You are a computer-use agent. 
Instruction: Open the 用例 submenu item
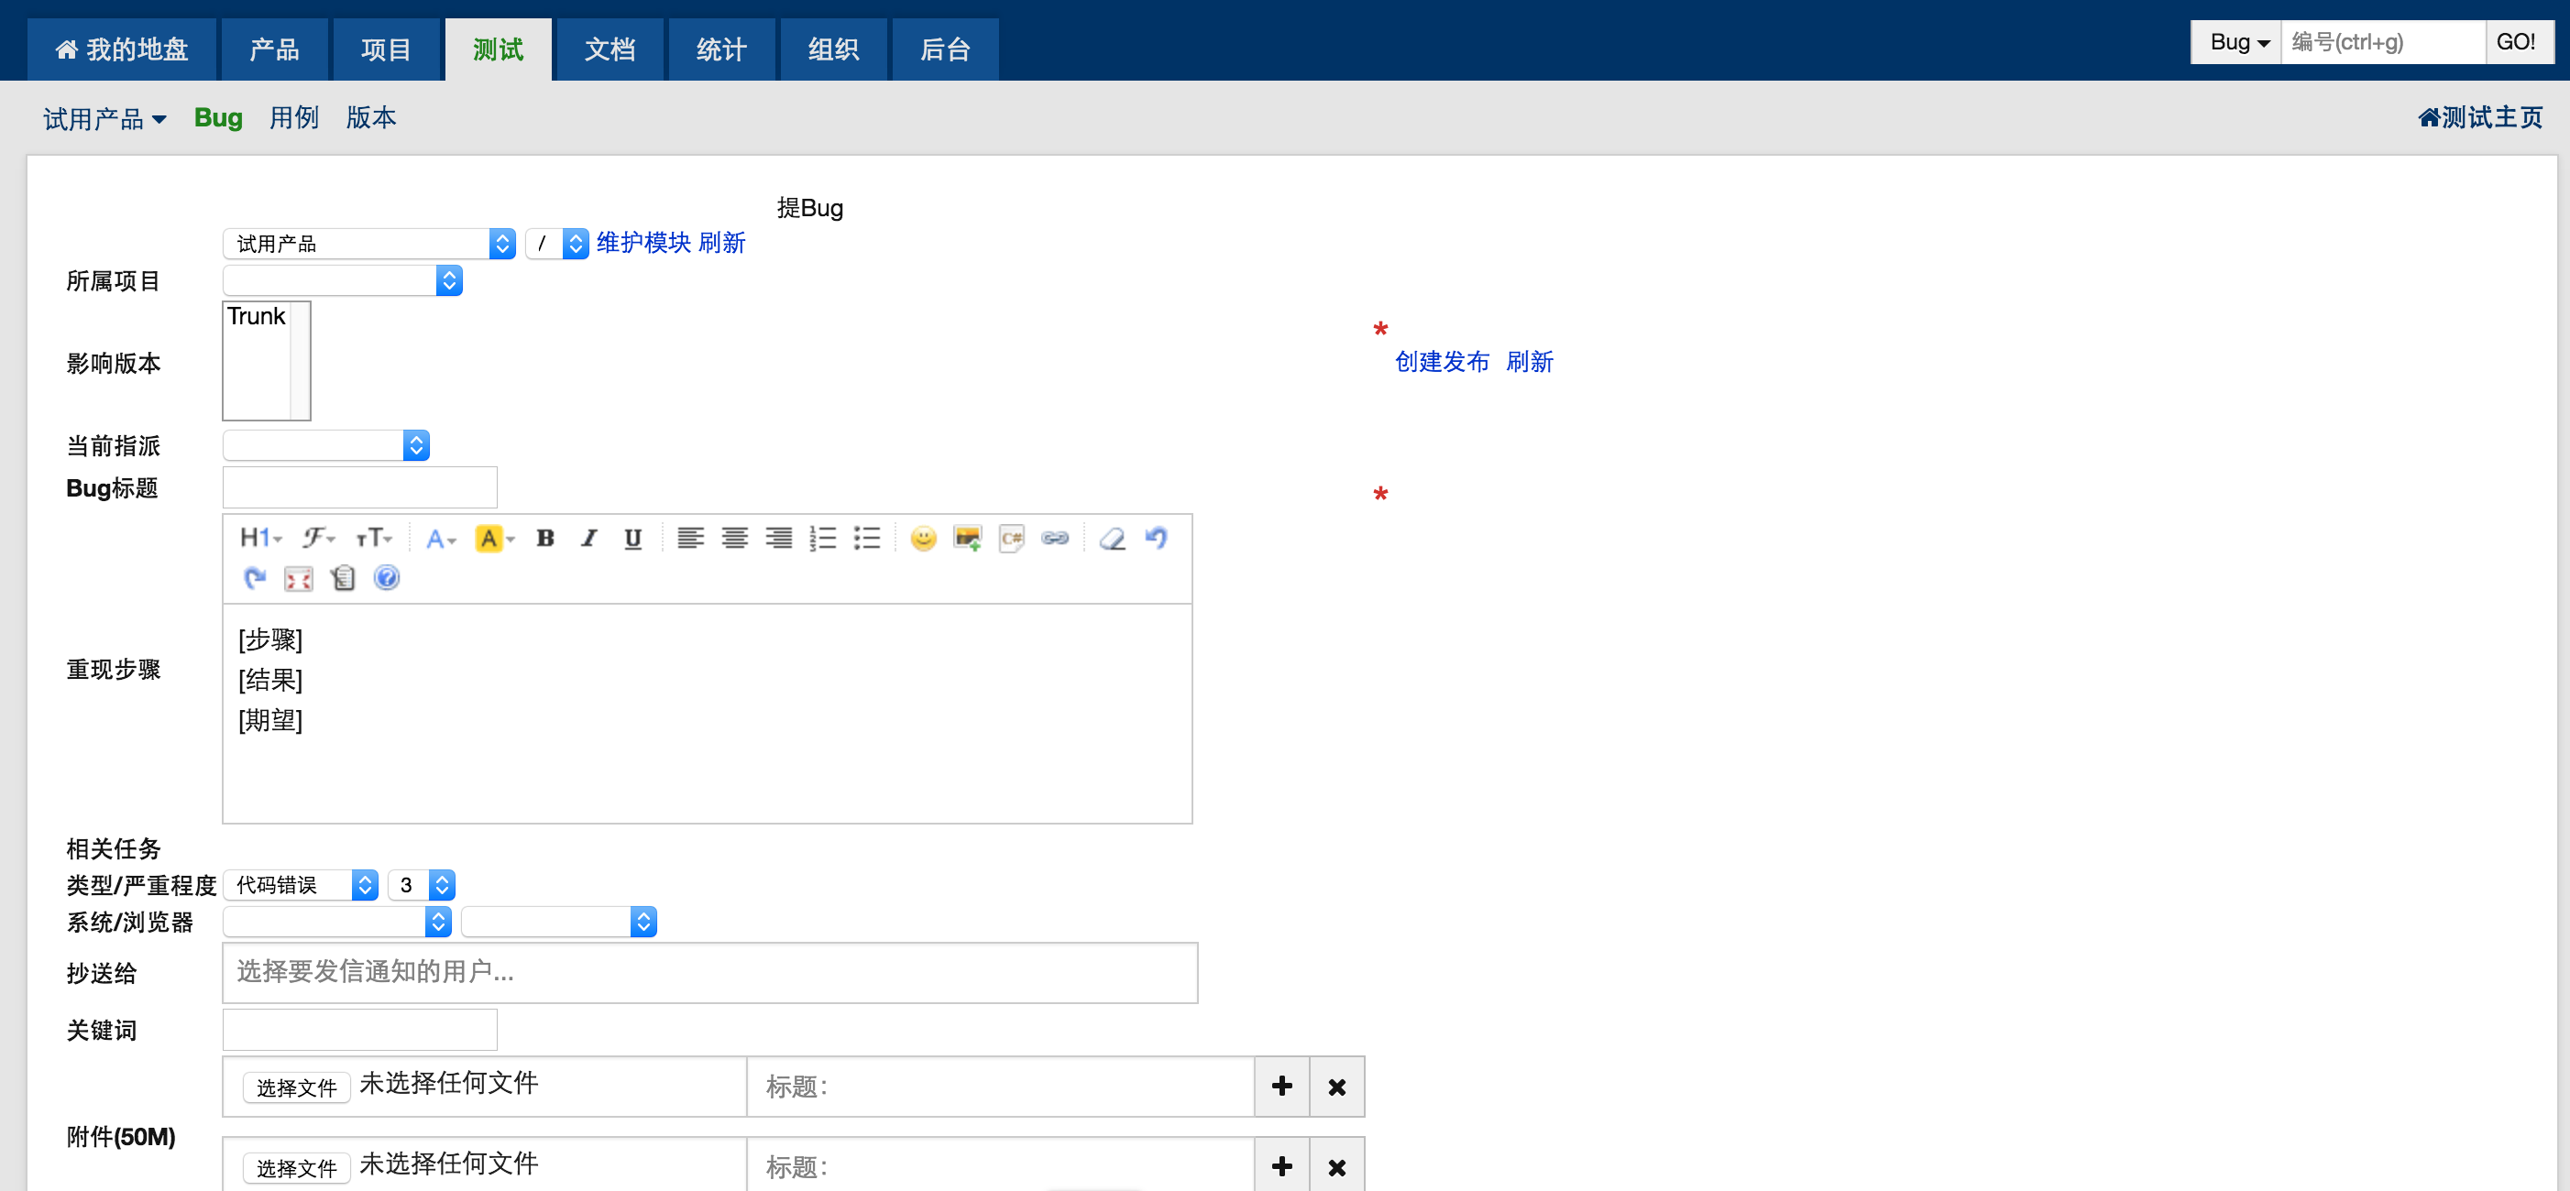pyautogui.click(x=293, y=117)
